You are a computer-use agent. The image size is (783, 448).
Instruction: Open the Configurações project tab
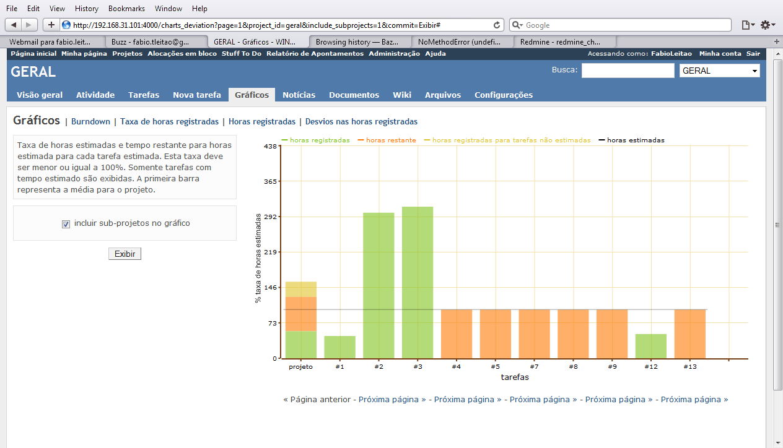coord(504,95)
